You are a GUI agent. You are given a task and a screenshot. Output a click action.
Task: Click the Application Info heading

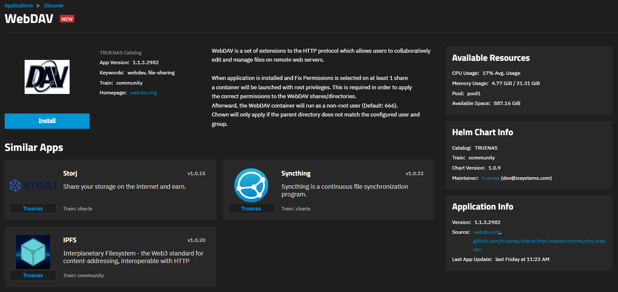point(483,207)
